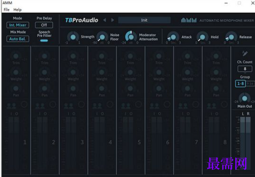The height and width of the screenshot is (177, 255).
Task: Select channel group 9-16
Action: pos(250,84)
